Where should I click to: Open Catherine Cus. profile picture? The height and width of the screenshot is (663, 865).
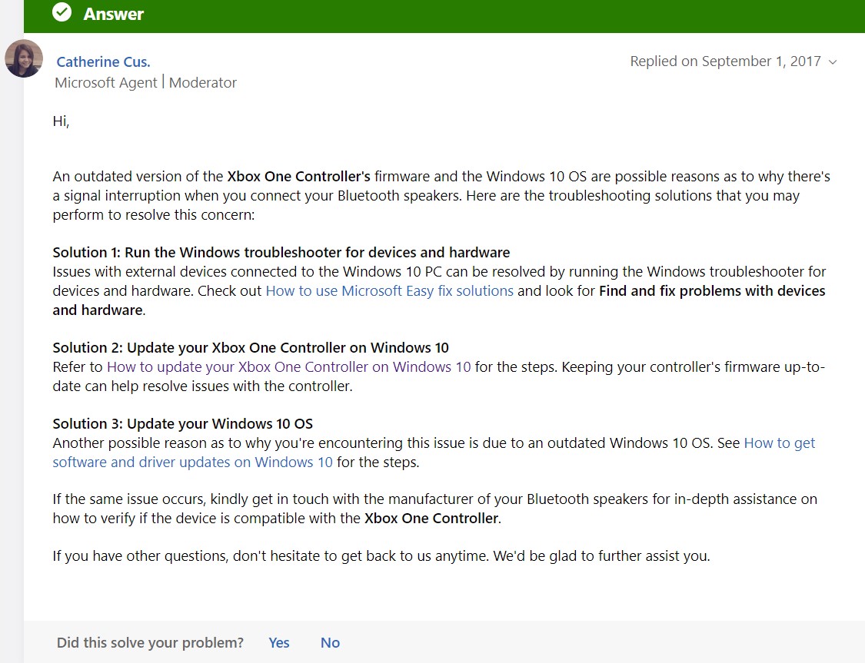click(24, 58)
